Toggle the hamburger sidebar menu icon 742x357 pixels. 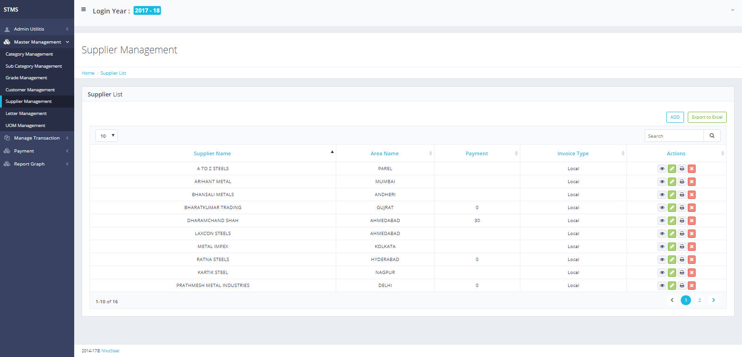coord(83,9)
